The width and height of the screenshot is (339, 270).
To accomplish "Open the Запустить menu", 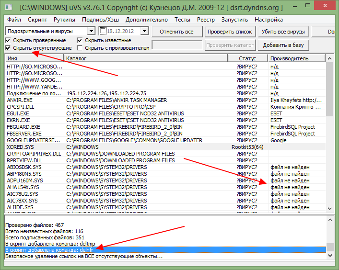I will point(234,20).
